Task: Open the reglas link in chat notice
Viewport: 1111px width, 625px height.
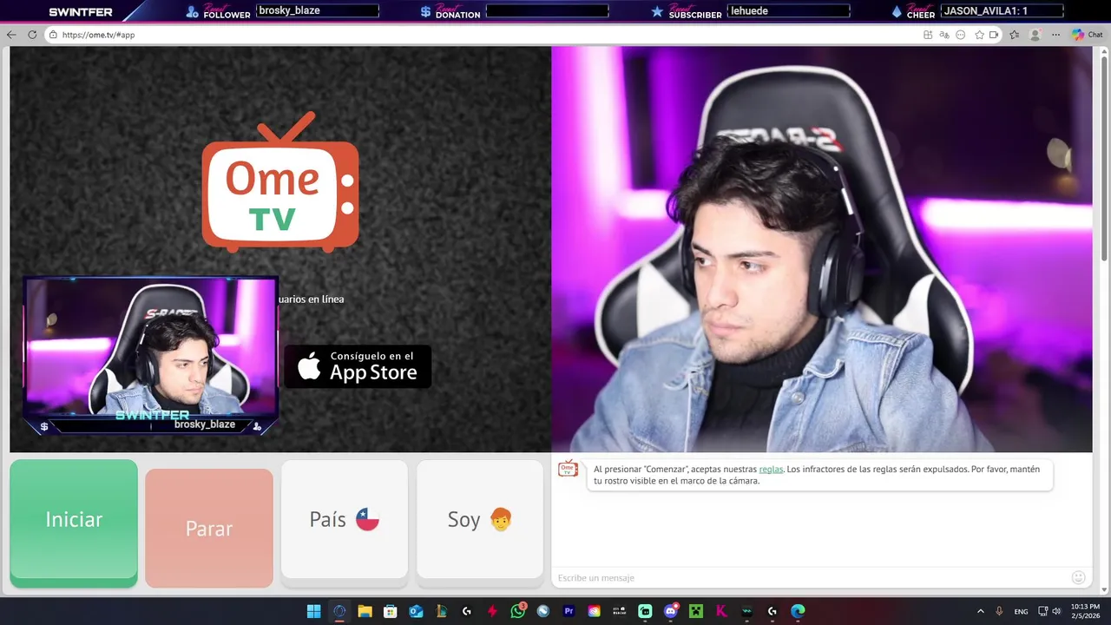Action: click(x=771, y=469)
